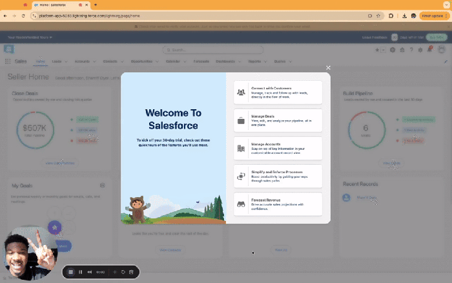452x283 pixels.
Task: Pause the screen recording
Action: coord(81,272)
